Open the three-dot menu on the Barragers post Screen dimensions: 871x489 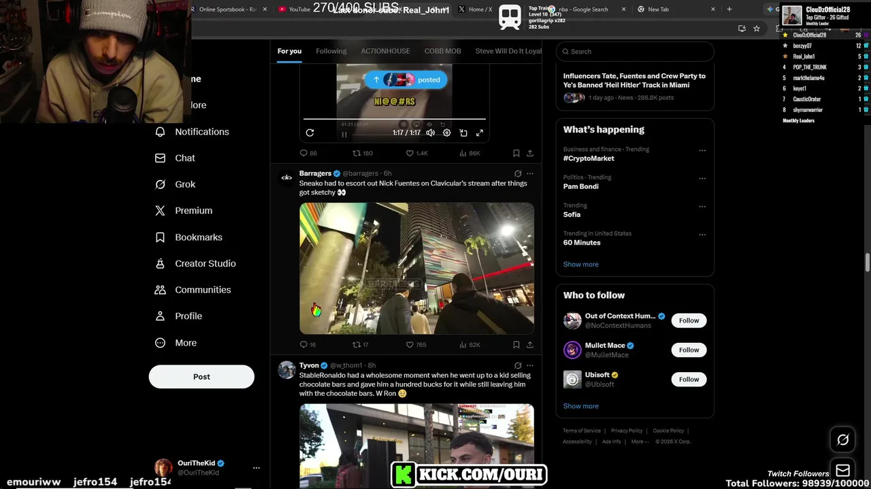[x=530, y=174]
